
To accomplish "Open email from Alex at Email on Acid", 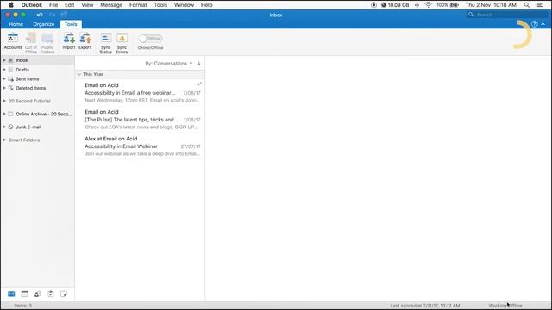I will click(140, 146).
